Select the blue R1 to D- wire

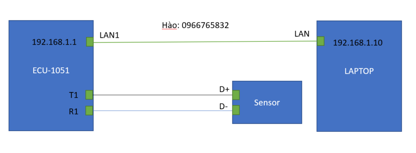[x=163, y=110]
